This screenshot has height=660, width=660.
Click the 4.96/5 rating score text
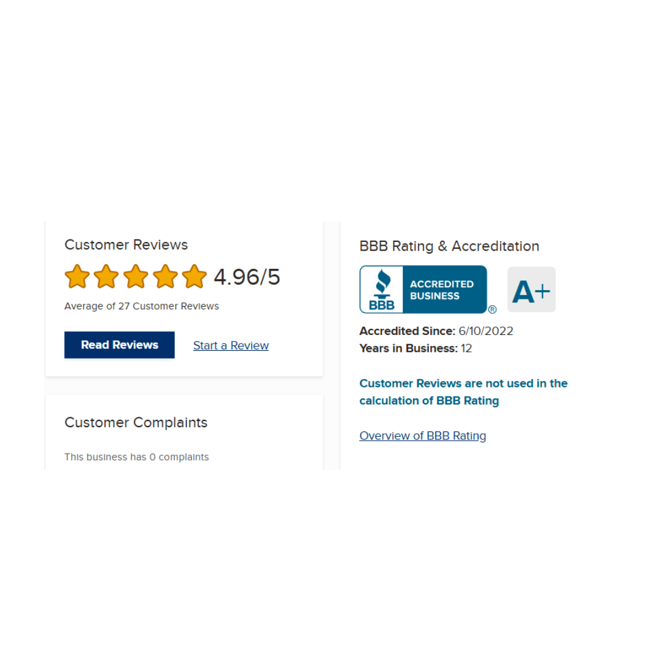point(247,276)
